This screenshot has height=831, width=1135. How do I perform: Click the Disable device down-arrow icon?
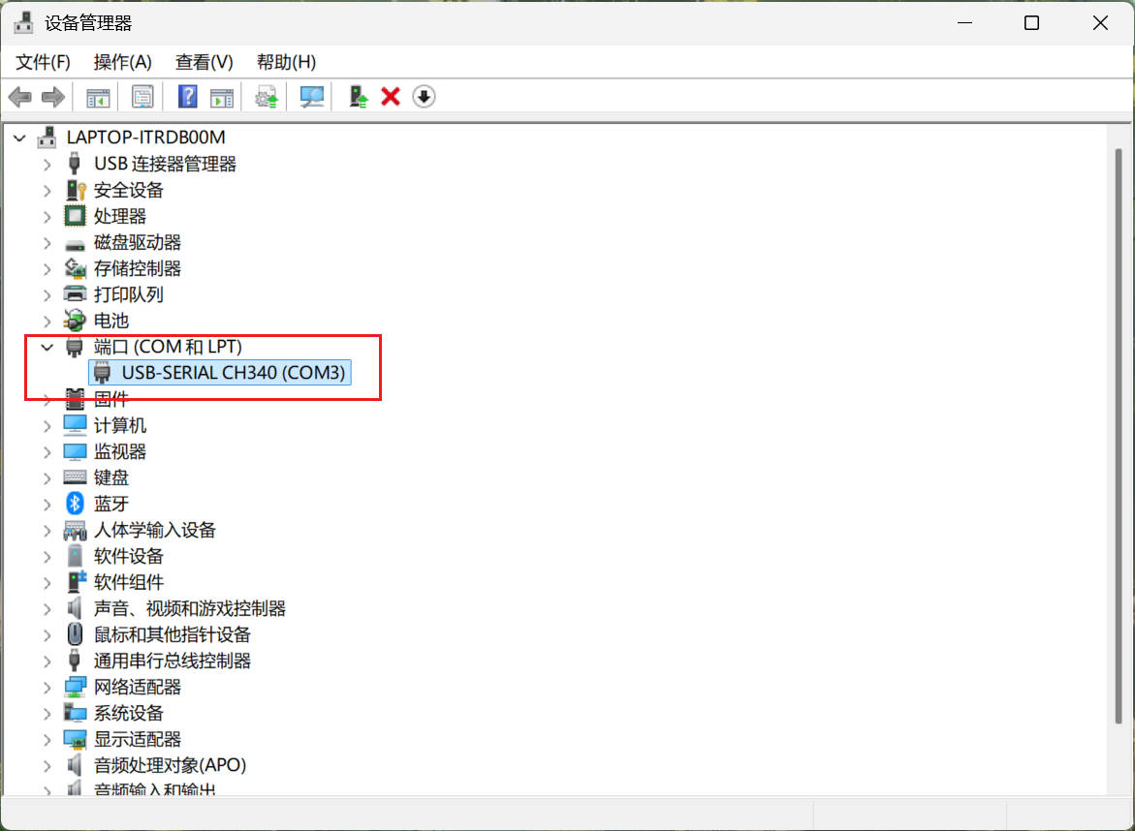click(425, 97)
